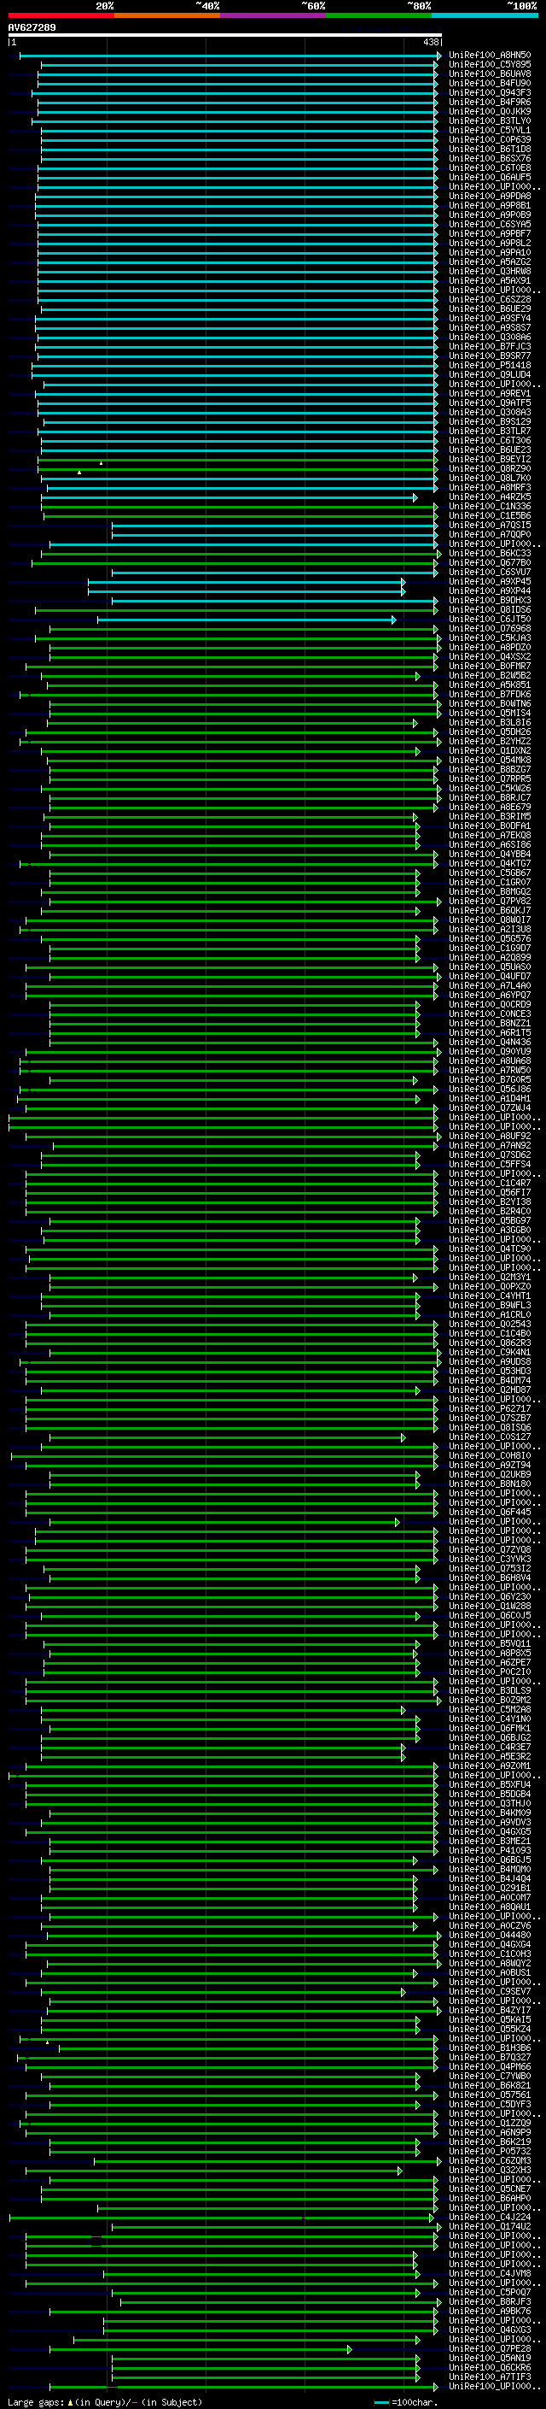Click the green ~80% identity legend segment
546x2409 pixels.
(x=379, y=15)
